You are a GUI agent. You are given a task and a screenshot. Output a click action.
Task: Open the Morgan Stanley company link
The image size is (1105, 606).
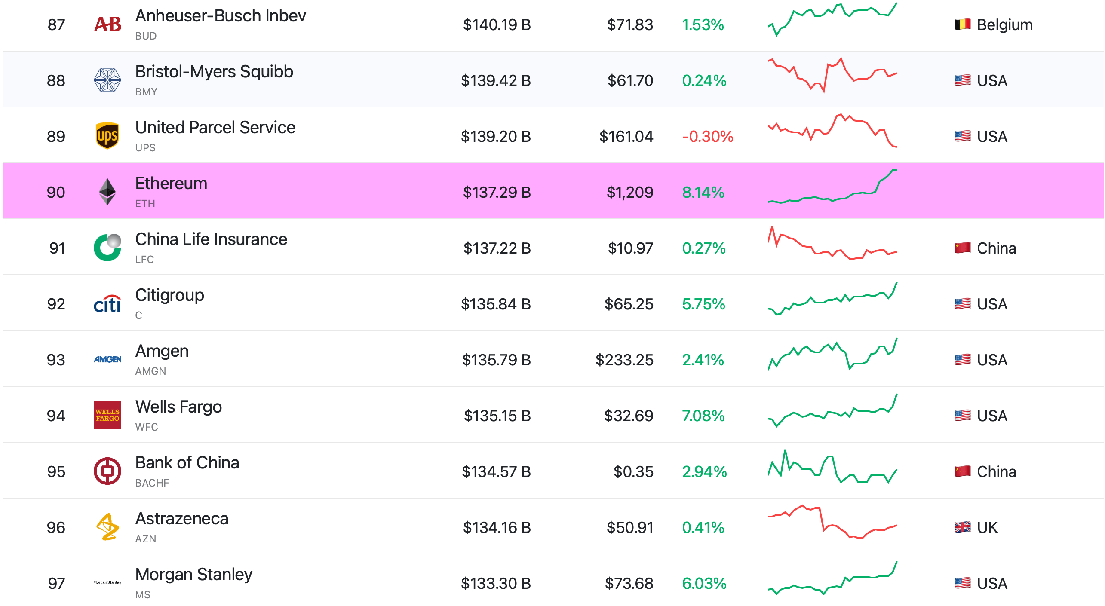[194, 575]
